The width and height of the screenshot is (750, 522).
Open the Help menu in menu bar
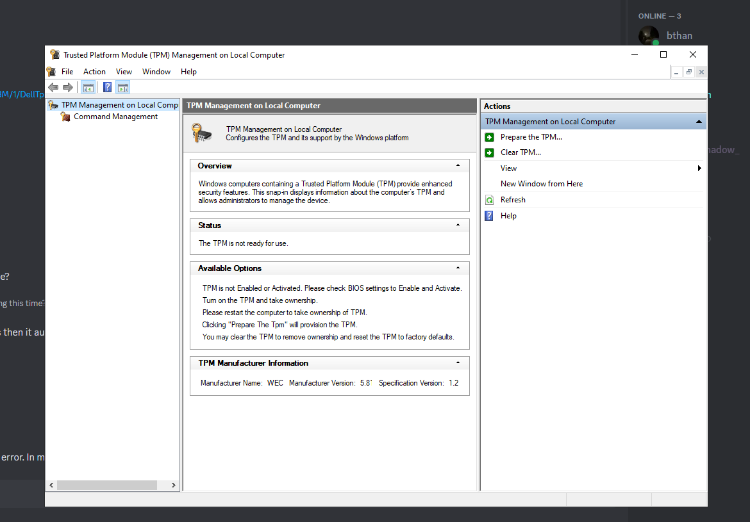pos(188,72)
